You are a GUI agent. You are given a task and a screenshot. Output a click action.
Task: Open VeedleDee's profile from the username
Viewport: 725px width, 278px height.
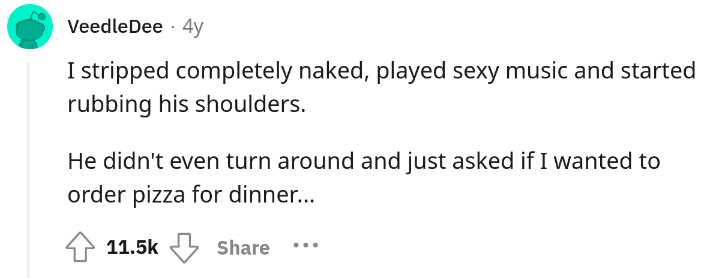tap(115, 27)
